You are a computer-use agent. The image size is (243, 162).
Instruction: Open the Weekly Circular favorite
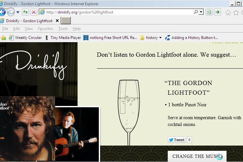click(x=25, y=38)
